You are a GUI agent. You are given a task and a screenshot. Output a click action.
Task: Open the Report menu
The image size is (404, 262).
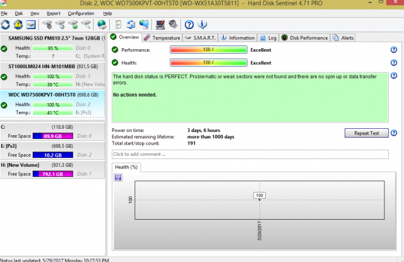pos(54,13)
